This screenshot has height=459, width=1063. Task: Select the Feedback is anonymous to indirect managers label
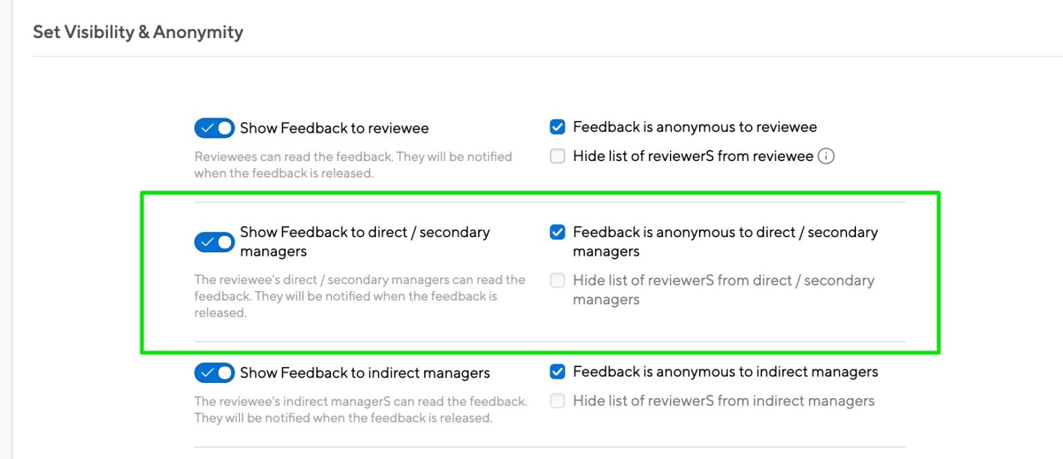(724, 371)
